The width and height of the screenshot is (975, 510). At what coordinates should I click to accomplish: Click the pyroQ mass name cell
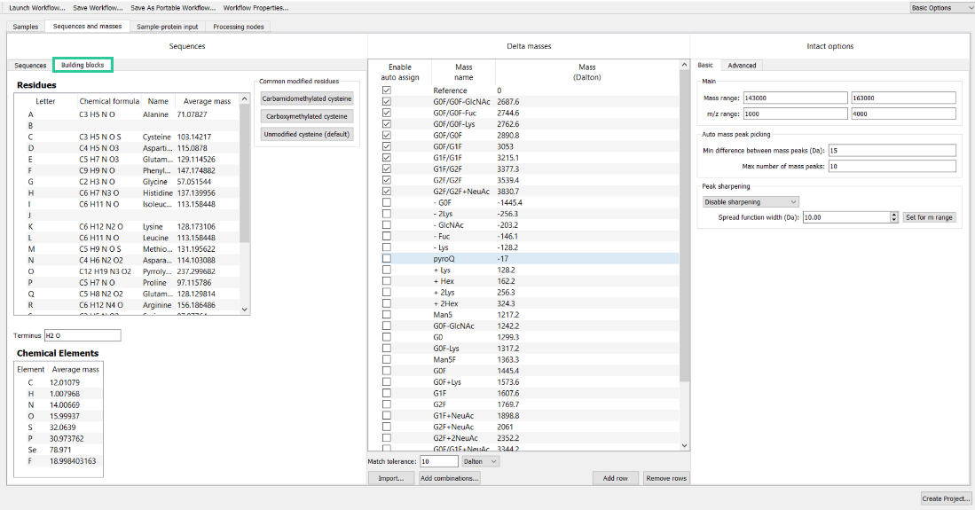(x=444, y=258)
